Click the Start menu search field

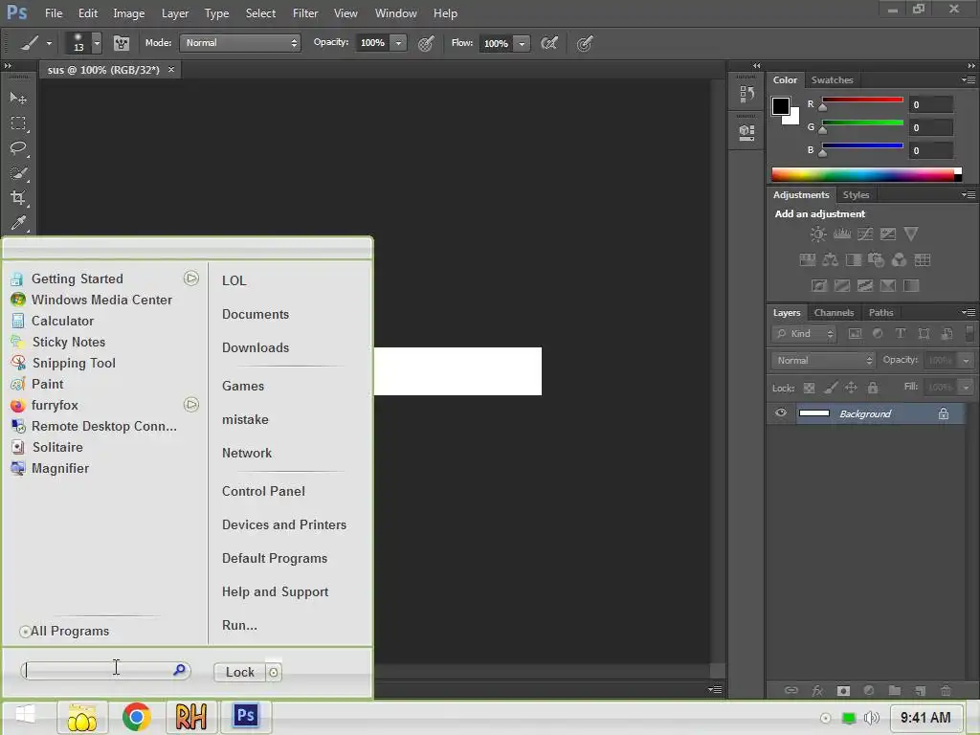click(x=105, y=671)
